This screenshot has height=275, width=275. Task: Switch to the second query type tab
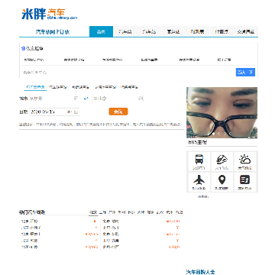pos(58,87)
